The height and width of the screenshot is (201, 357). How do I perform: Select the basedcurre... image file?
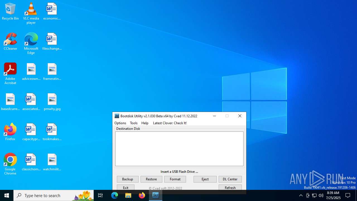tap(10, 102)
